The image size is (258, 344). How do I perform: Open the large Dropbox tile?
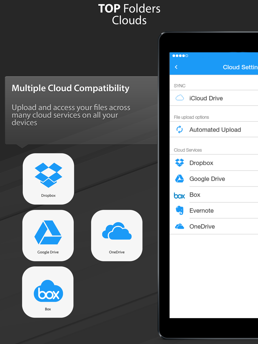[49, 179]
